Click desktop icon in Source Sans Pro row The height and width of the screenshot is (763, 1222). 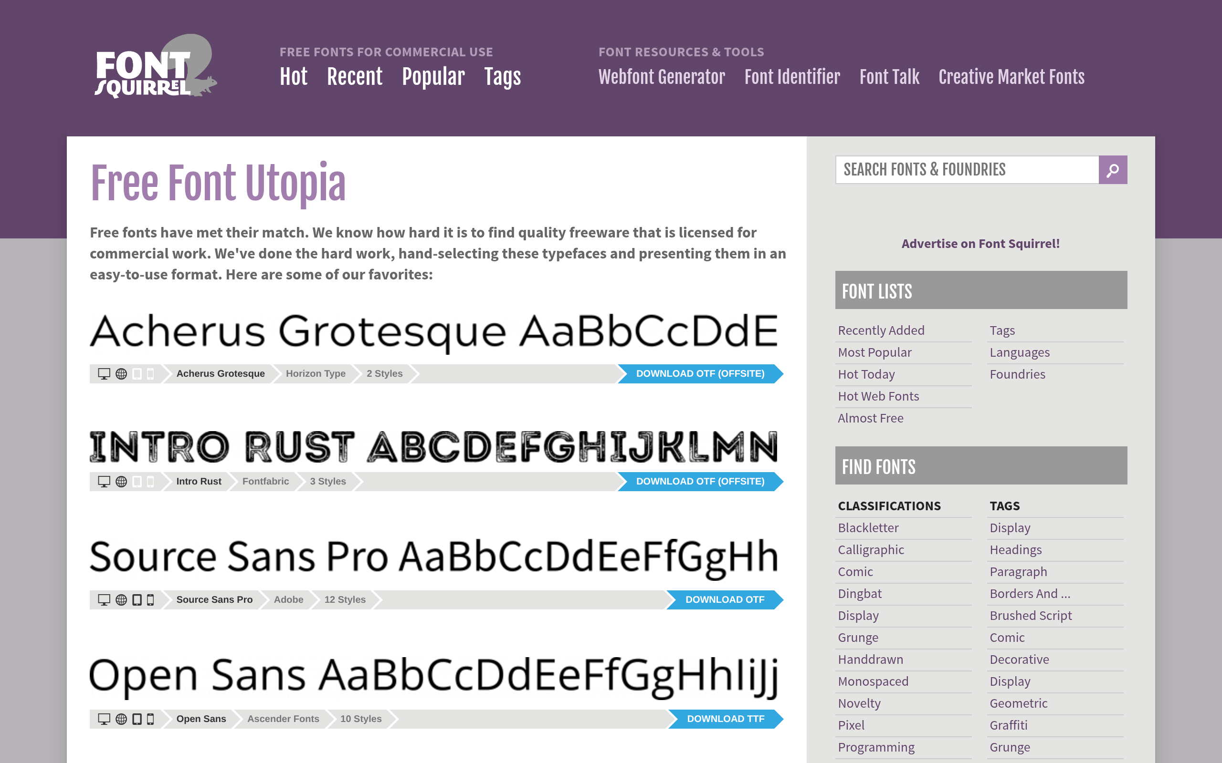[x=104, y=599]
